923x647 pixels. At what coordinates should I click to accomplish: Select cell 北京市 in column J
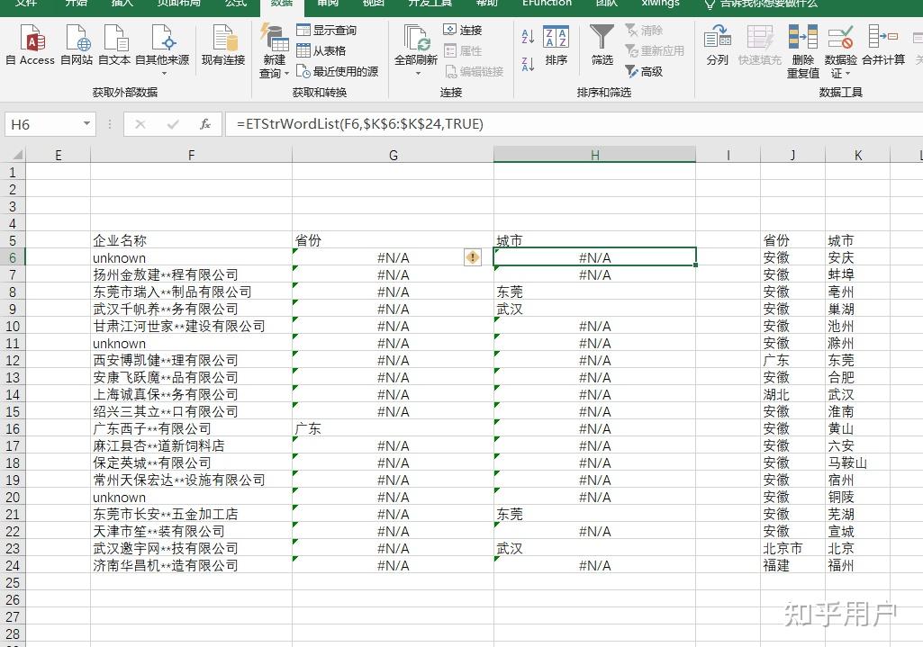pos(793,548)
